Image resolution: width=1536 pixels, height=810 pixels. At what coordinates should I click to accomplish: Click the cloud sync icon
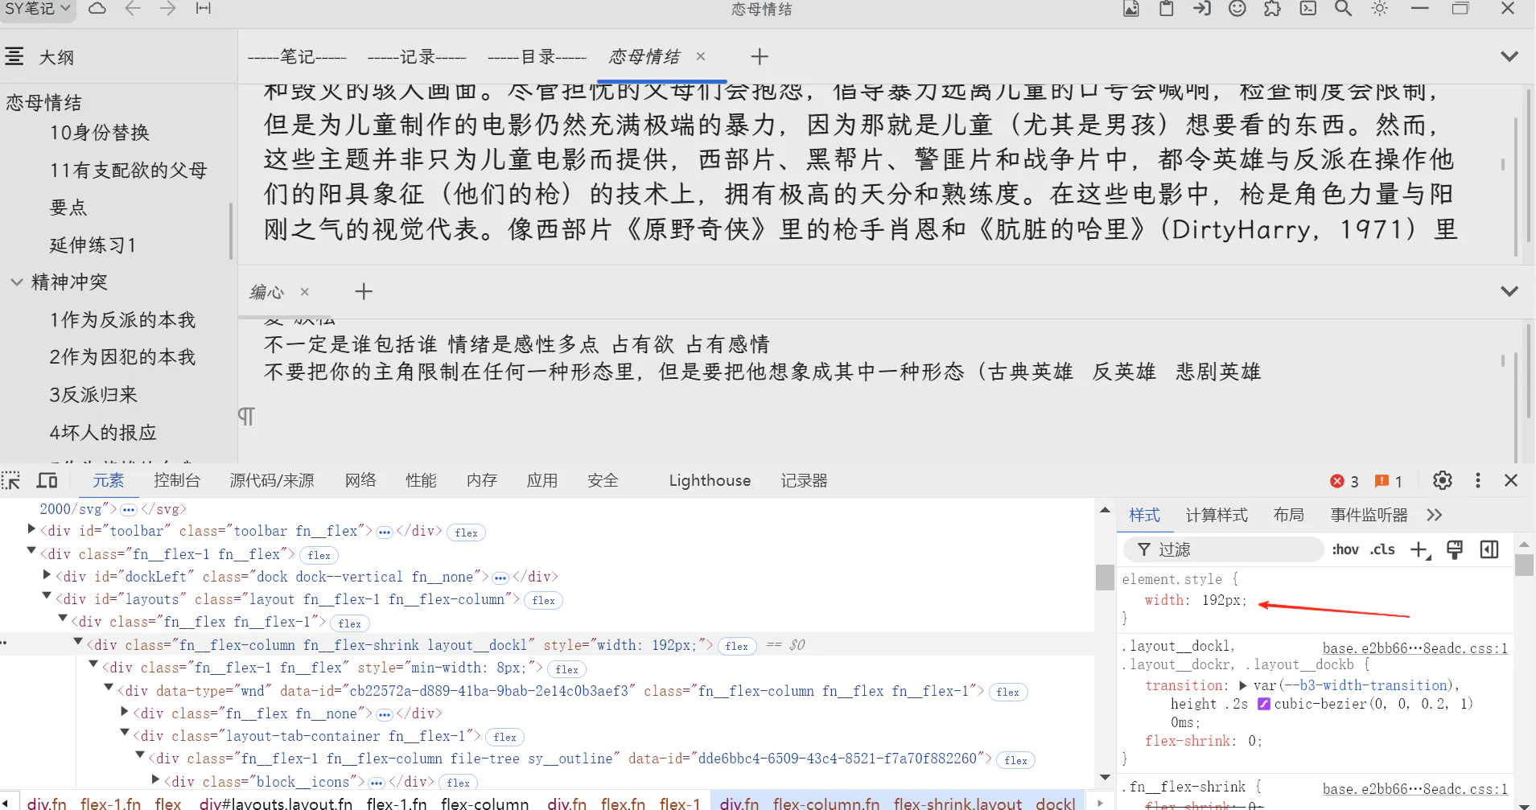pos(97,9)
